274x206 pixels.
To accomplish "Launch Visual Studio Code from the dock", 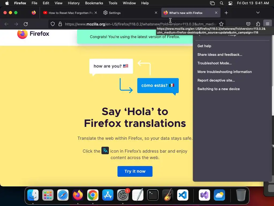I will click(x=182, y=195).
